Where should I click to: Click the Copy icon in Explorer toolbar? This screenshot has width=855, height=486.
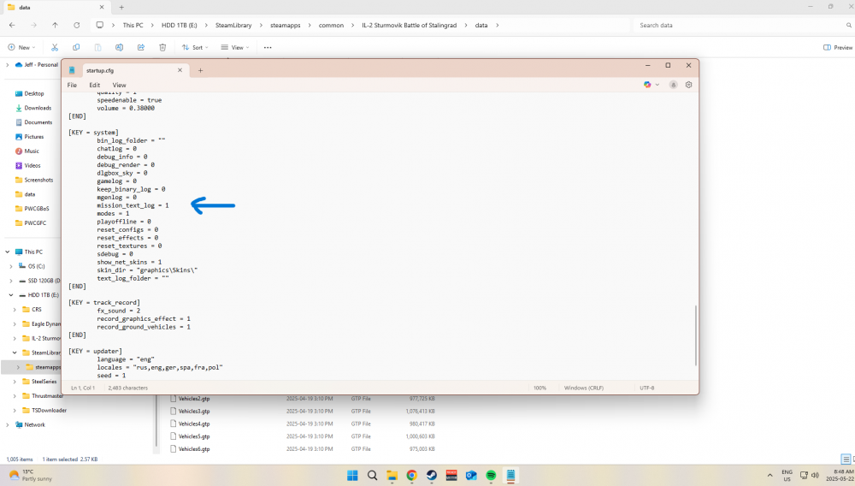(76, 47)
